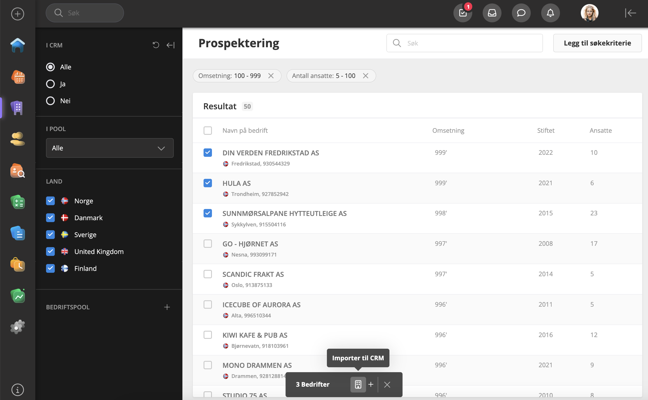The height and width of the screenshot is (400, 648).
Task: Open the I POOL Alle dropdown
Action: (110, 148)
